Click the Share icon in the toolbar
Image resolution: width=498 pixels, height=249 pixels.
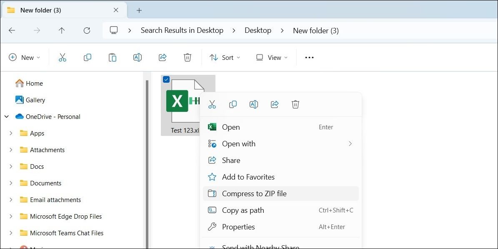point(163,57)
